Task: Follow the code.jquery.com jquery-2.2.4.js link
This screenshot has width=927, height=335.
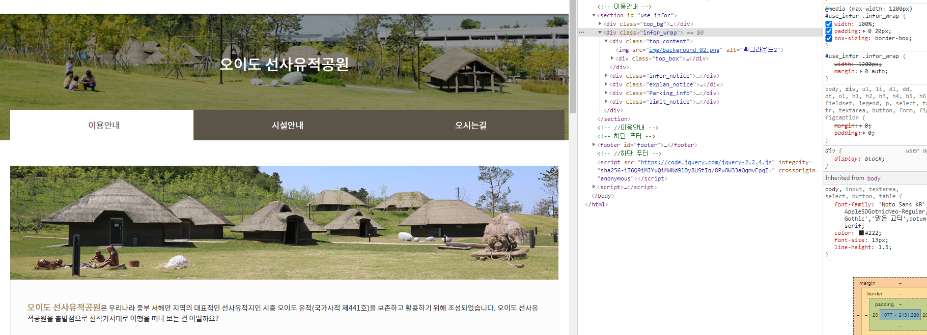Action: point(706,162)
